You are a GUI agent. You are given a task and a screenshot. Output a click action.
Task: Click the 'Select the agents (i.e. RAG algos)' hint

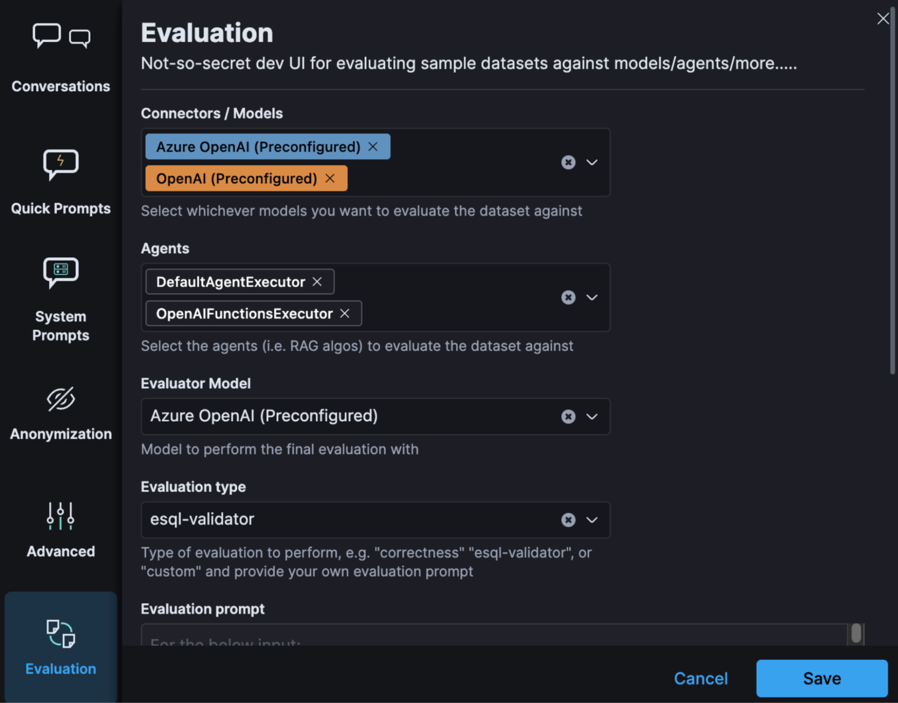tap(357, 346)
